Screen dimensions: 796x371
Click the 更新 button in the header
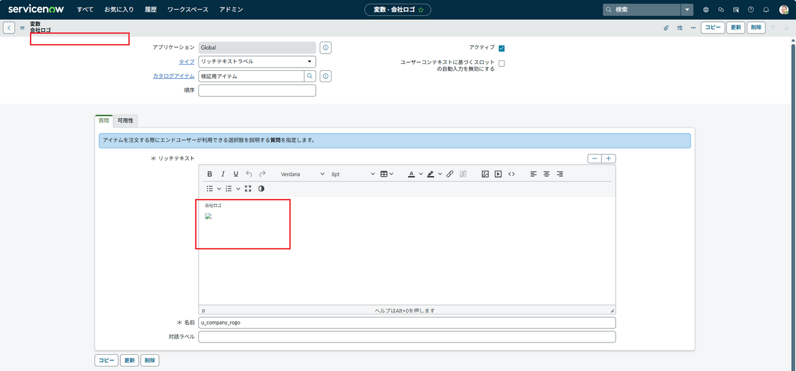pyautogui.click(x=736, y=28)
